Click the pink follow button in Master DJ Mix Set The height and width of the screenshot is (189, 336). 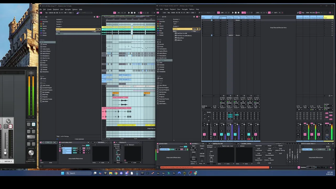pyautogui.click(x=218, y=13)
